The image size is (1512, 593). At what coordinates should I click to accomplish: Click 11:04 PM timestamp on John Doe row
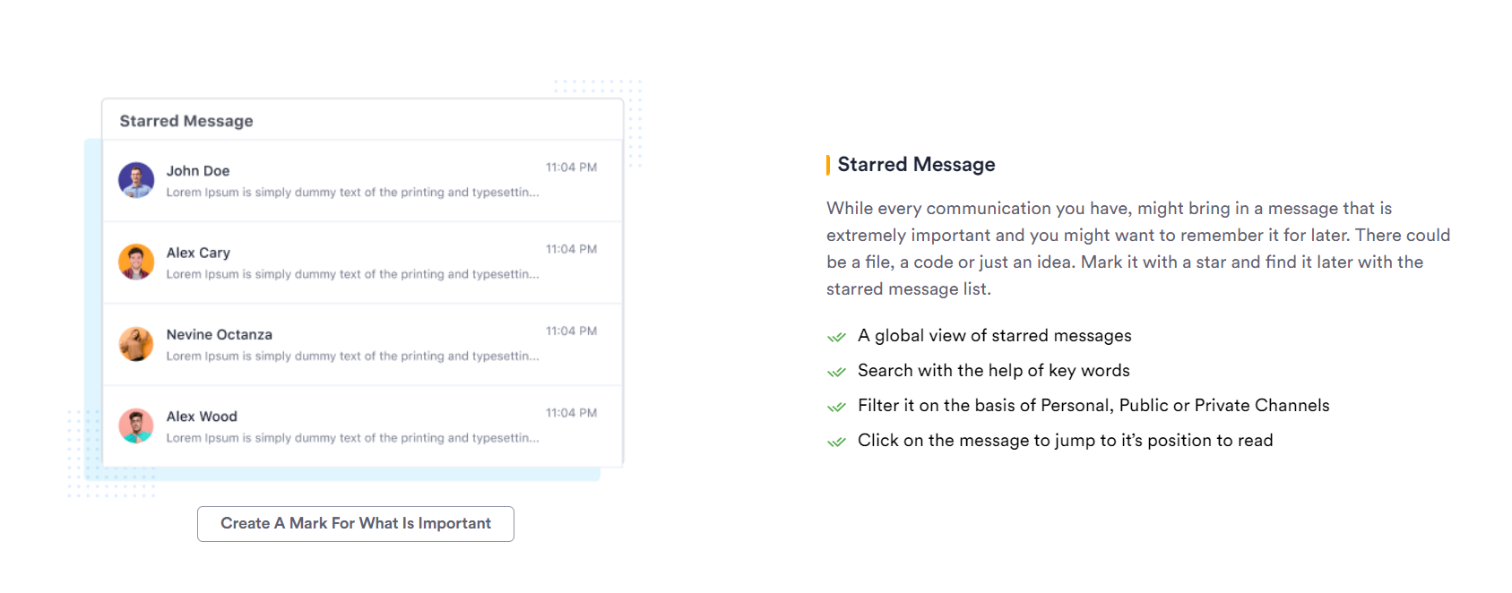[571, 168]
